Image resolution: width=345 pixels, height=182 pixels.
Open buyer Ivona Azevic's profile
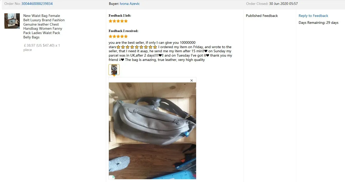(130, 4)
